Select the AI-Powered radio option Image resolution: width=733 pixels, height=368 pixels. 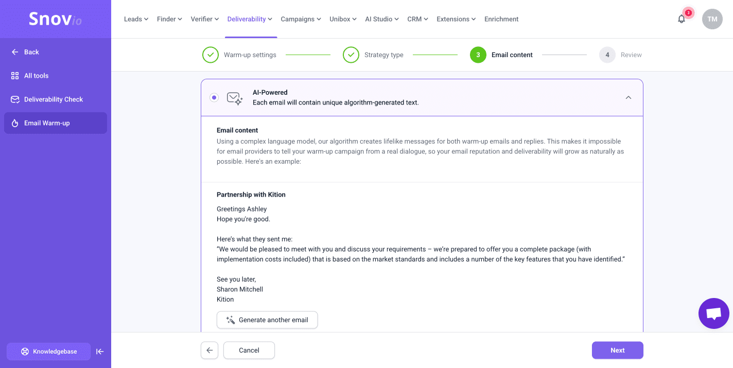(x=214, y=97)
